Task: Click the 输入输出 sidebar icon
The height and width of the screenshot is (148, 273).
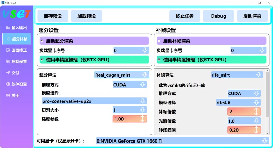Action: click(8, 28)
